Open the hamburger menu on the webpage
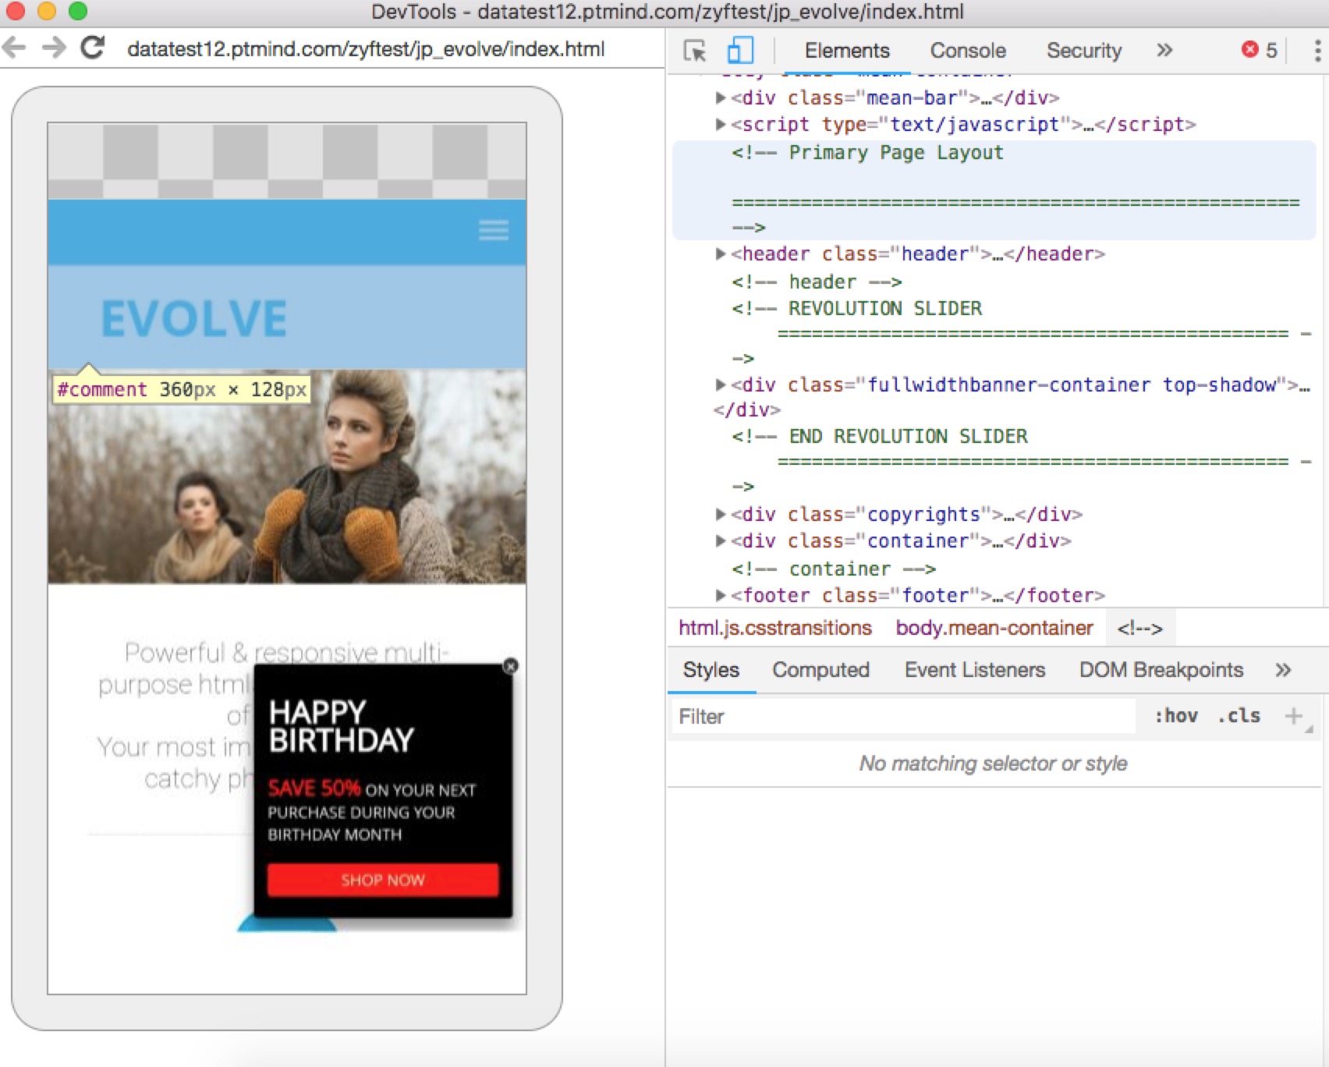 point(494,230)
